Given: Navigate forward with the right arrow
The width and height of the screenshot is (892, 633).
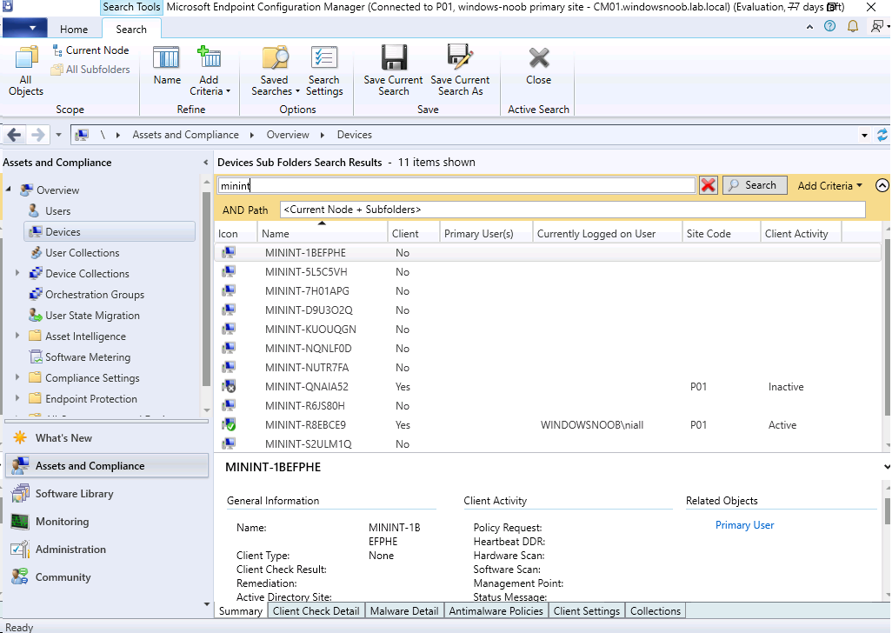Looking at the screenshot, I should tap(37, 135).
